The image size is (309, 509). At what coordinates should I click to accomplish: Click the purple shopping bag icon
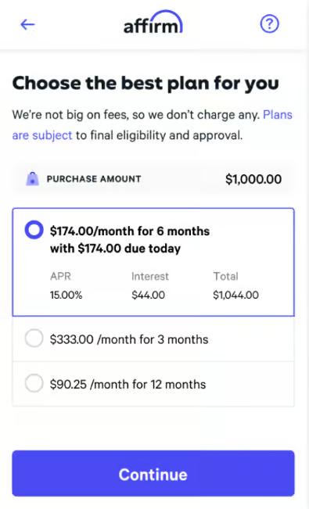click(32, 179)
